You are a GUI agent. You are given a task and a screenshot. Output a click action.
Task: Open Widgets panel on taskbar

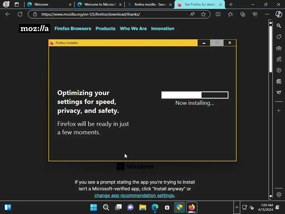(8, 207)
